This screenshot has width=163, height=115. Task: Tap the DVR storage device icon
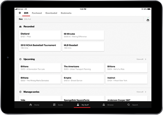point(148,20)
